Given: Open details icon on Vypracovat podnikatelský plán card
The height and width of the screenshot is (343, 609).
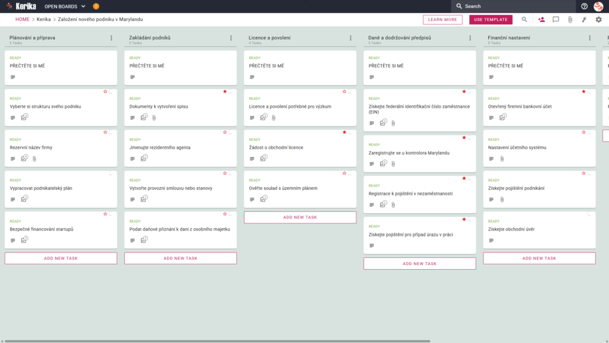Looking at the screenshot, I should (x=13, y=199).
